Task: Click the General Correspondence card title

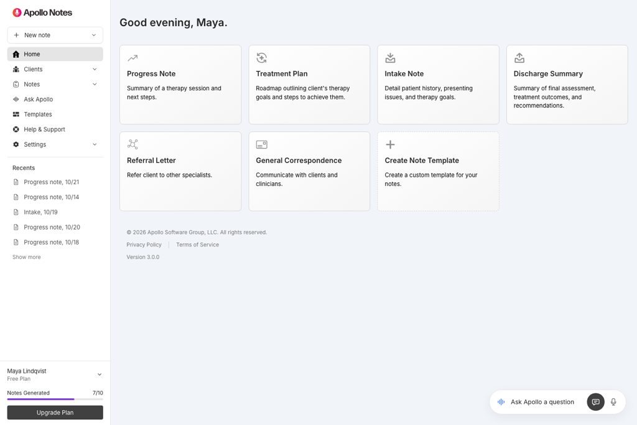Action: [x=299, y=161]
